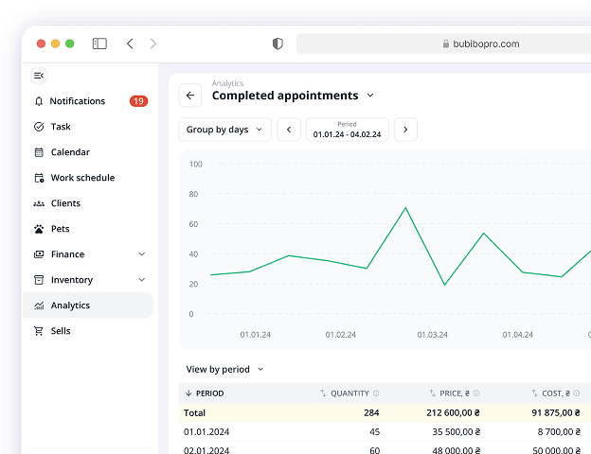Click the Calendar icon in sidebar
Viewport: 591px width, 454px height.
(x=39, y=152)
